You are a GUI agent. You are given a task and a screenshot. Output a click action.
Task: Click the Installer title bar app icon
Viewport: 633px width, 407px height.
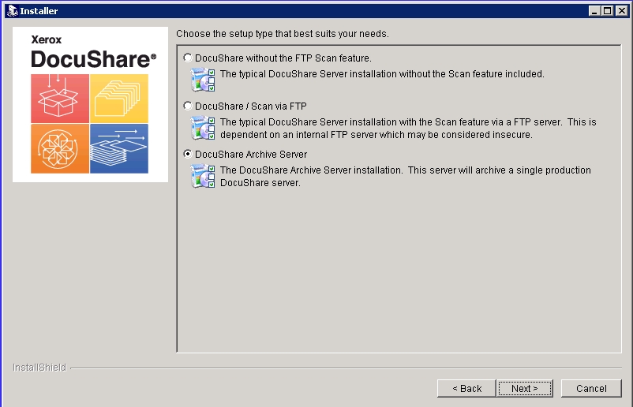[x=13, y=10]
